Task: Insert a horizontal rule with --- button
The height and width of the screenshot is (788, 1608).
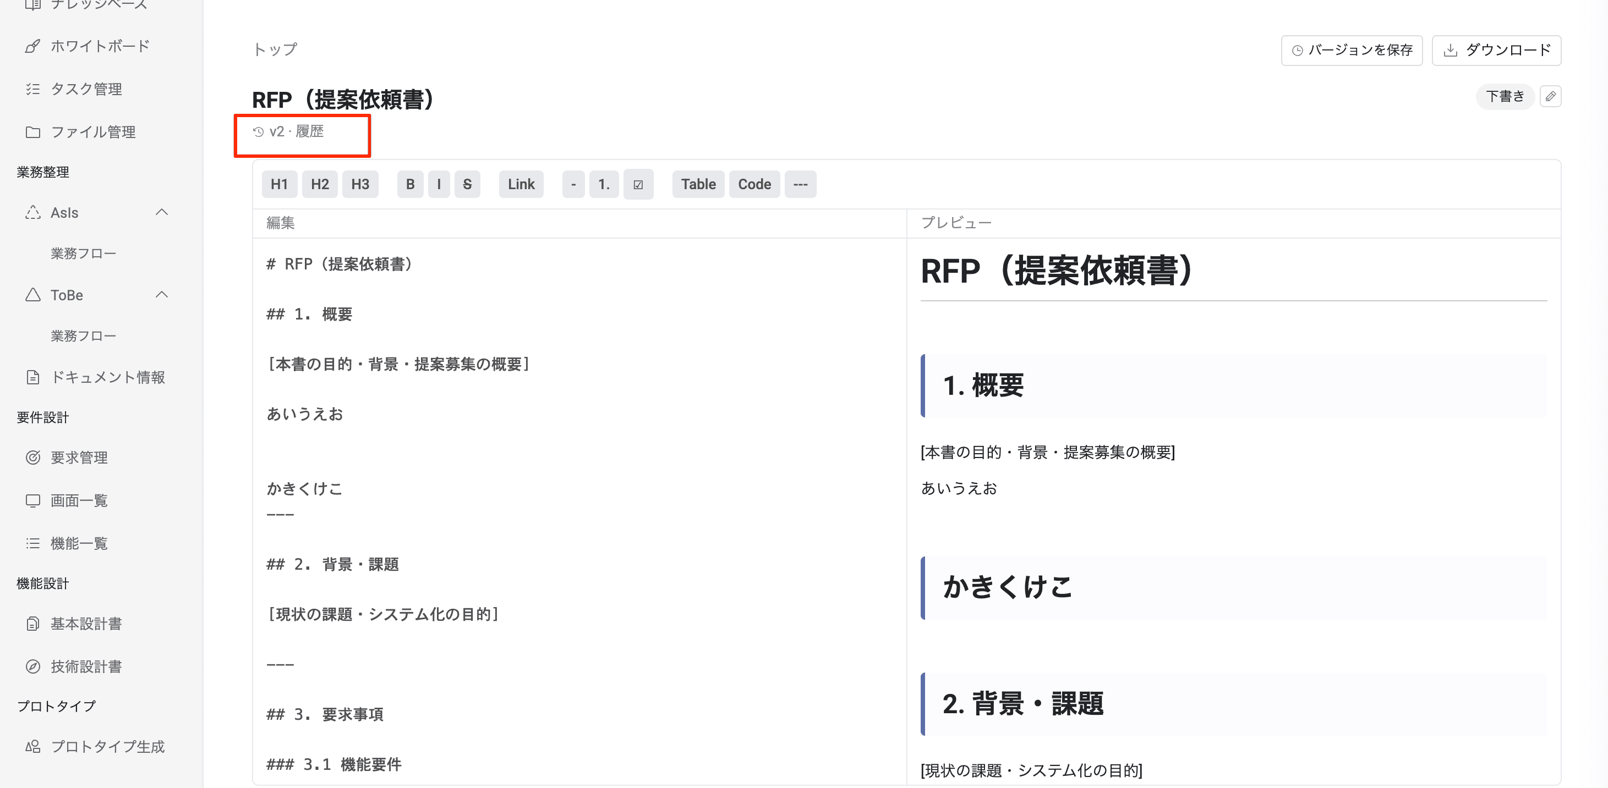Action: point(800,184)
